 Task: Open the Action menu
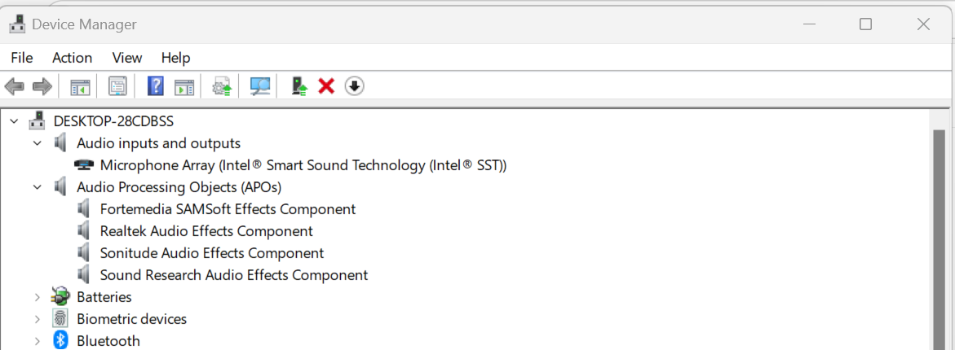pos(72,58)
